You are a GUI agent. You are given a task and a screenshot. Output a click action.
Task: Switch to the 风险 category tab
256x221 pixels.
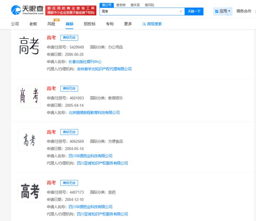[51, 24]
